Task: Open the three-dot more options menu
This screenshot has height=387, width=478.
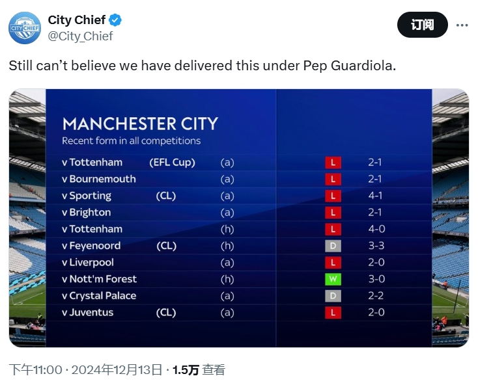Action: click(462, 25)
